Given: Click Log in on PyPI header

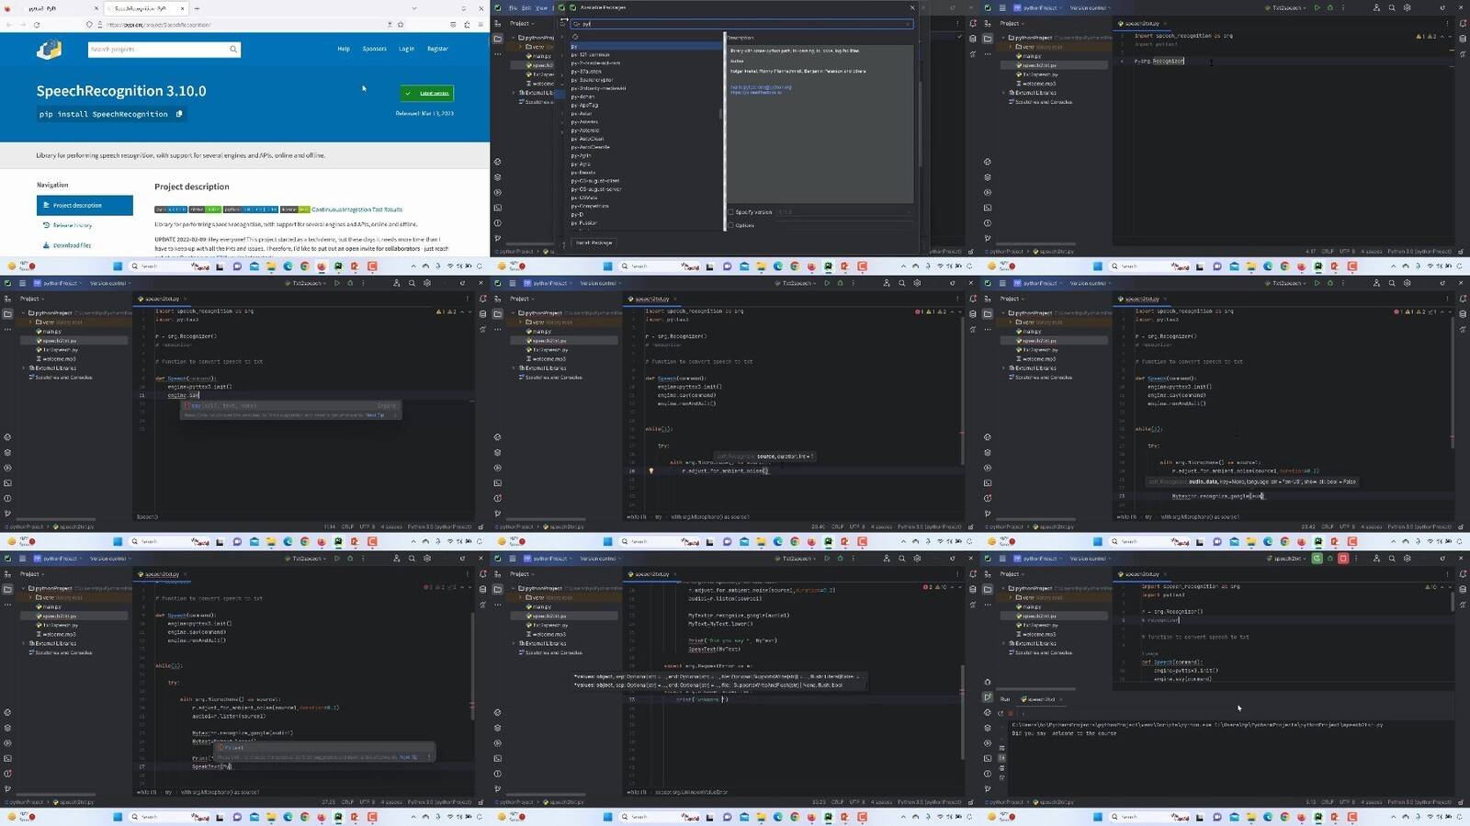Looking at the screenshot, I should 406,49.
